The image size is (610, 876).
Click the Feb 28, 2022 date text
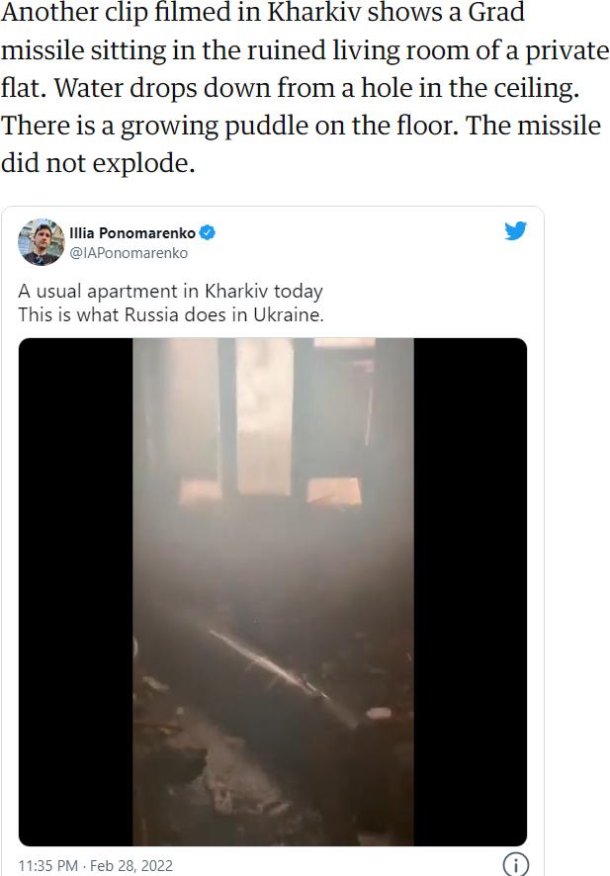131,865
